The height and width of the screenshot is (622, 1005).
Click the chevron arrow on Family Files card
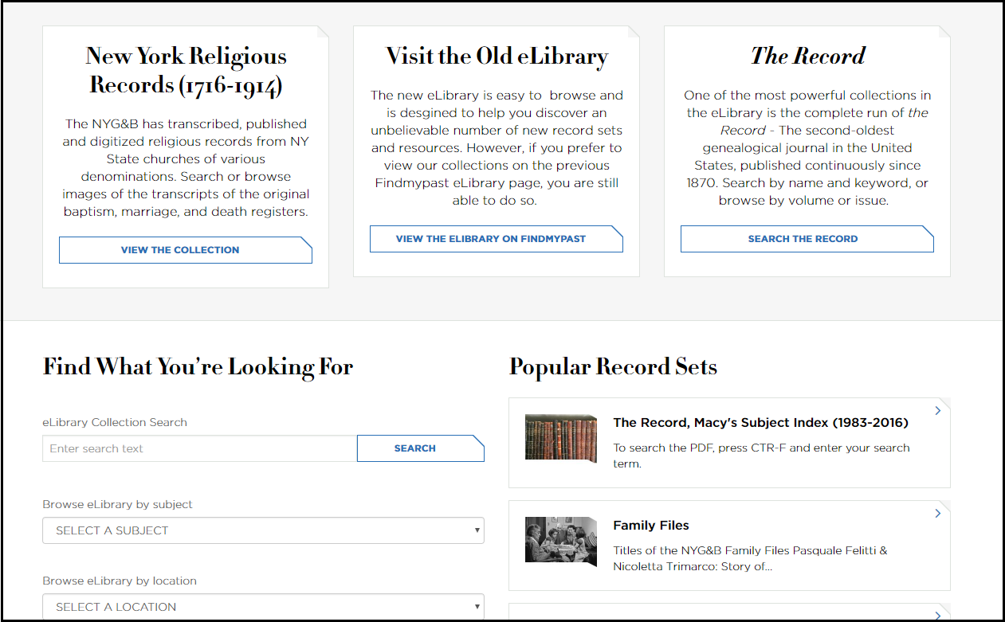coord(937,514)
